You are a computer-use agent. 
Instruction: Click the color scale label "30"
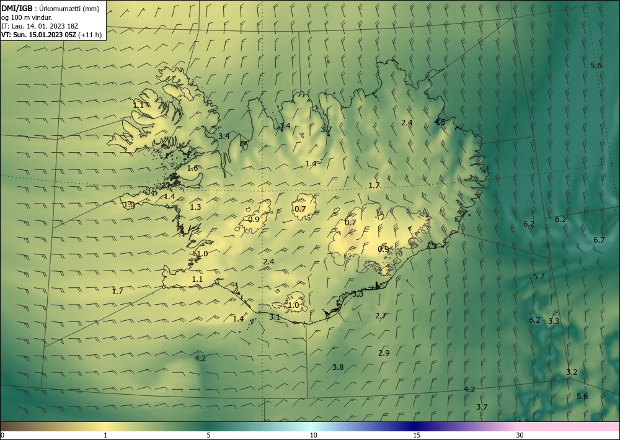[x=520, y=436]
